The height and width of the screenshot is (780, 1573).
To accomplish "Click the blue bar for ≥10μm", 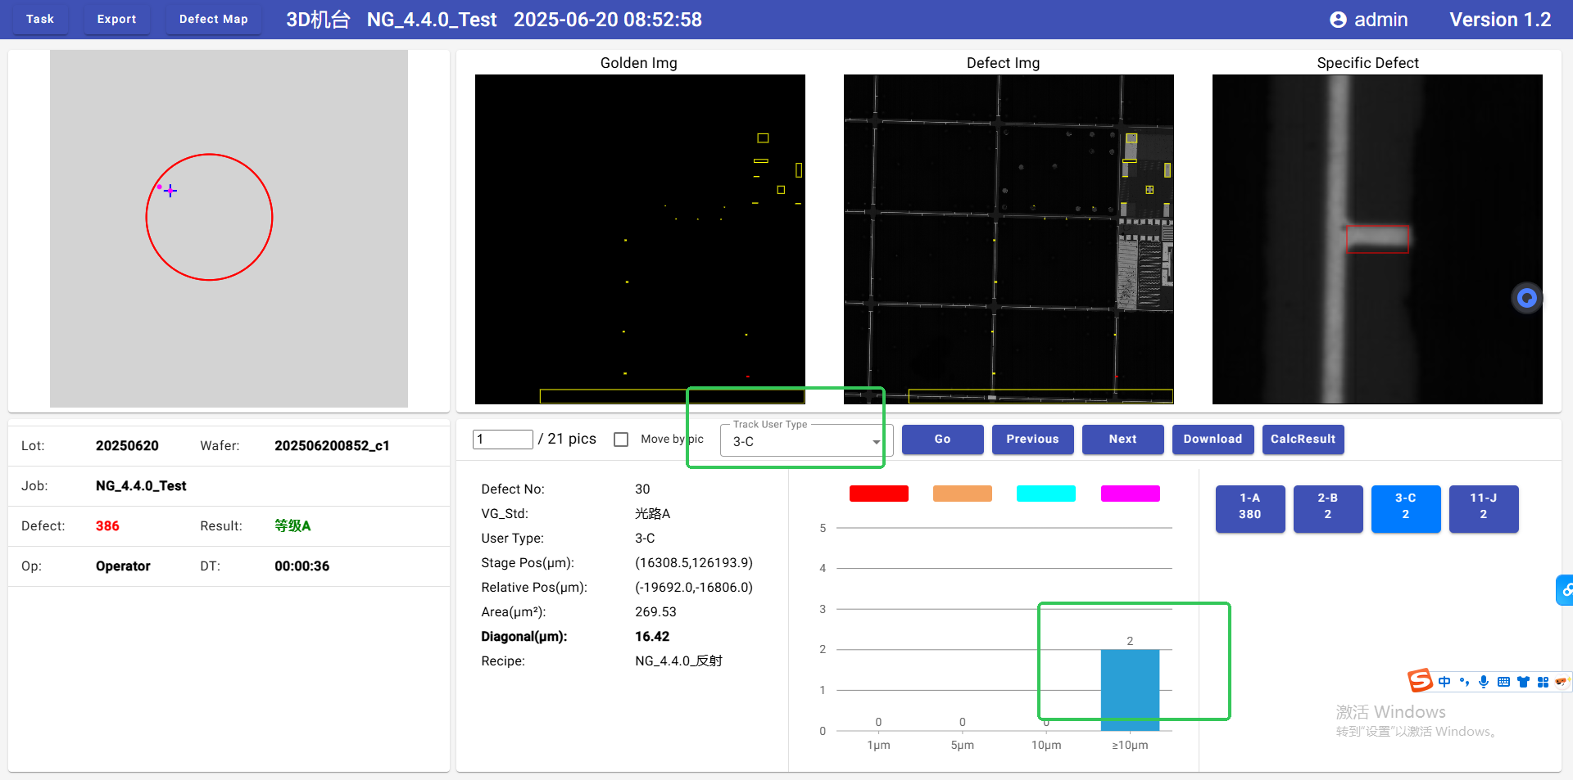I will coord(1130,690).
